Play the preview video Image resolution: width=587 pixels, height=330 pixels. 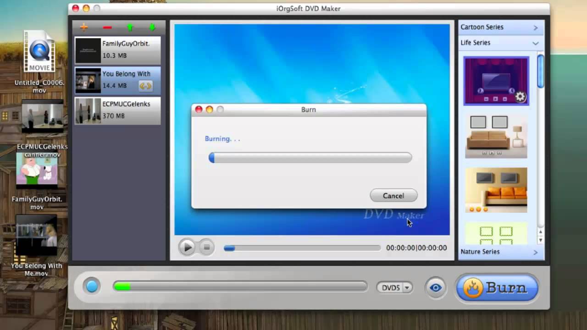(187, 247)
